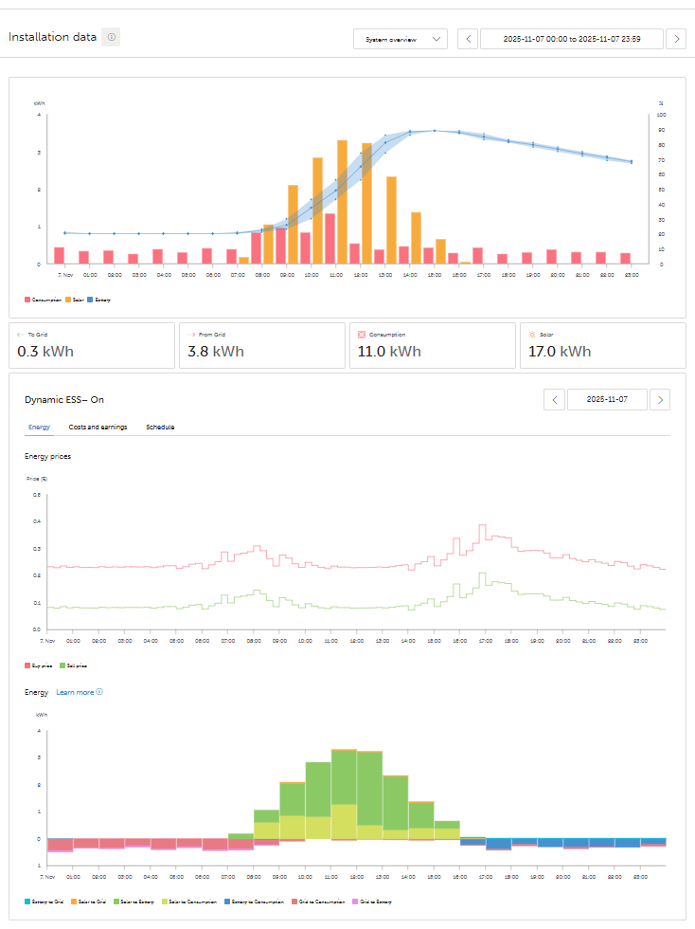
Task: Open the Learn more link next to Energy
Action: [80, 692]
